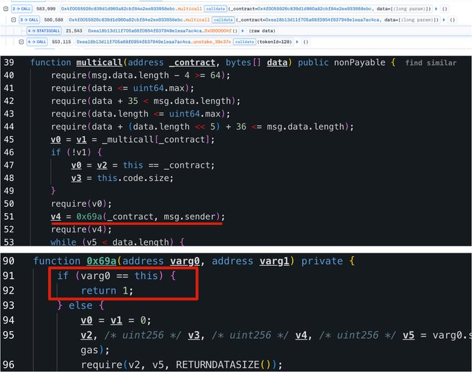
Task: Open _contract address value on 2 → CALL row
Action: pyautogui.click(x=314, y=9)
